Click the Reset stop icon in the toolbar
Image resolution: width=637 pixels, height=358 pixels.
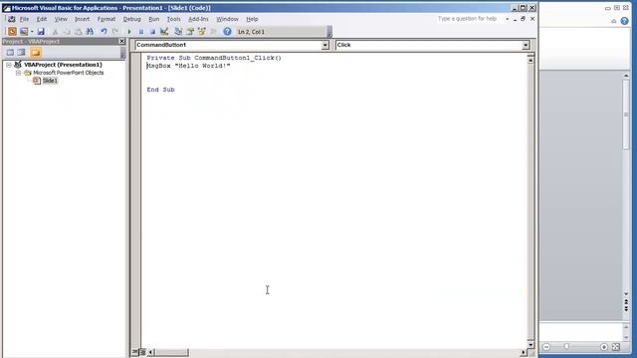tap(152, 31)
